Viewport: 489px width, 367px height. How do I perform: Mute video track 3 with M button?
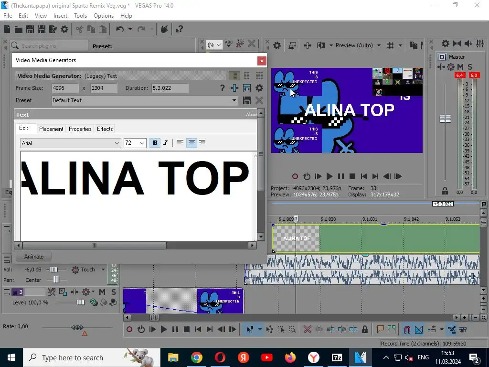point(102,292)
